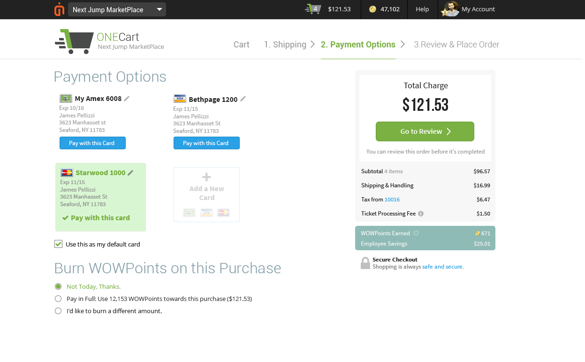Jump to 3.Review & Place Order step
585x362 pixels.
456,45
